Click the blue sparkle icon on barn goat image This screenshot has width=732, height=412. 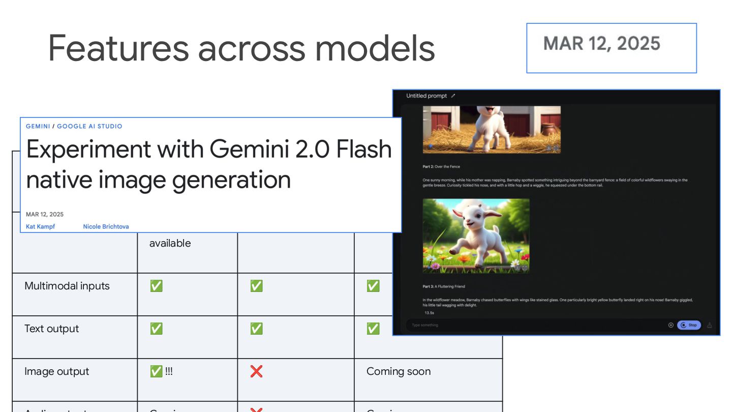[x=431, y=147]
